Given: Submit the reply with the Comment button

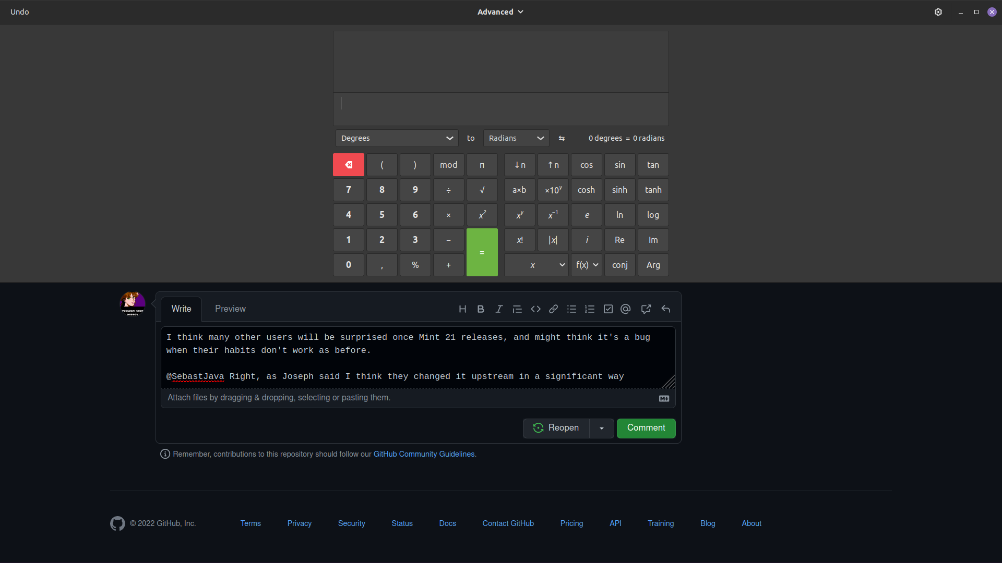Looking at the screenshot, I should [x=646, y=428].
